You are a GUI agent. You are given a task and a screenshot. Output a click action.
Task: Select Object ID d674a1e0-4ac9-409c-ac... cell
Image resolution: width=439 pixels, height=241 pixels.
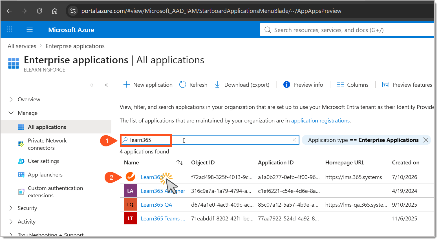[x=222, y=205]
